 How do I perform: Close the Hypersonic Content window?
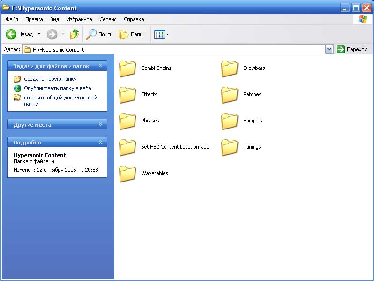point(367,8)
